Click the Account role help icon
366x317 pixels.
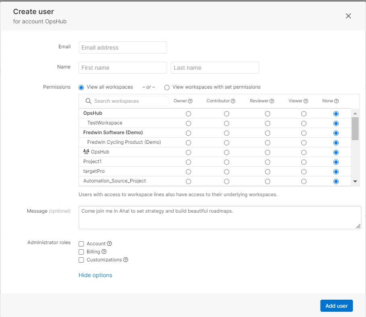[x=109, y=244]
